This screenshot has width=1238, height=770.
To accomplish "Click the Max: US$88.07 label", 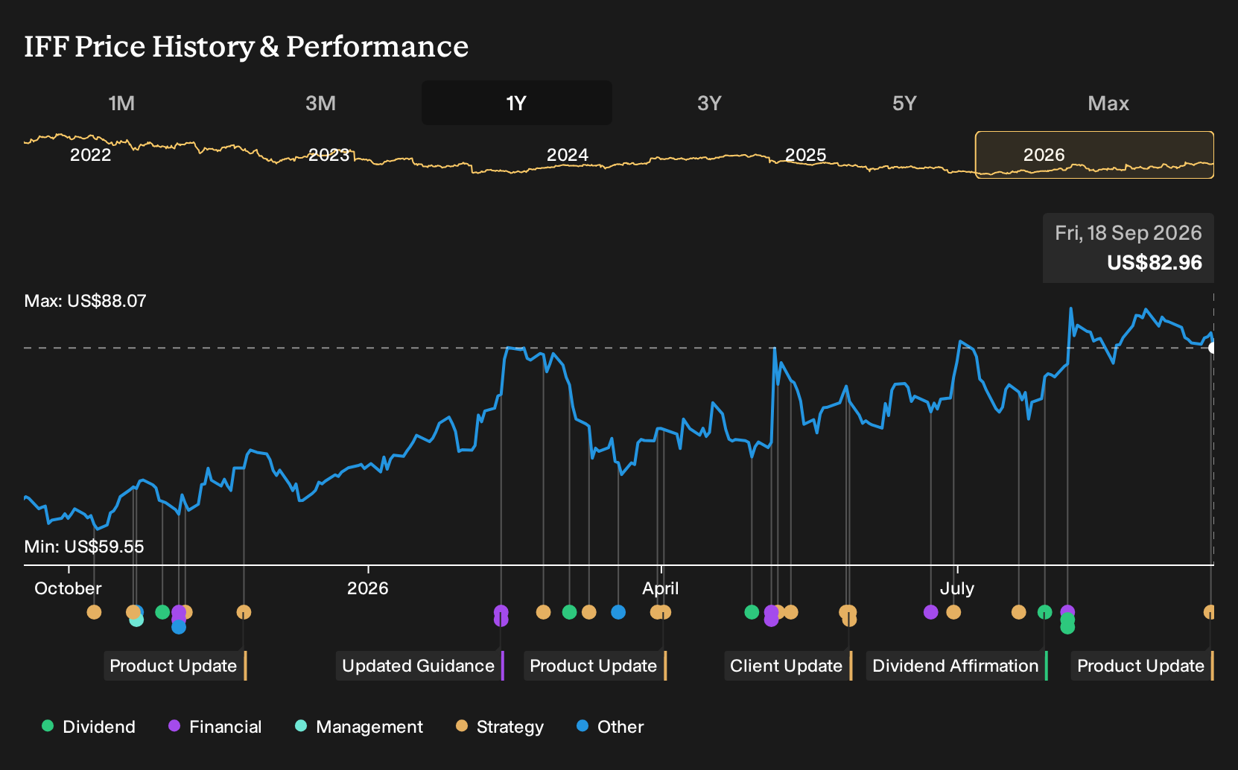I will pos(86,301).
